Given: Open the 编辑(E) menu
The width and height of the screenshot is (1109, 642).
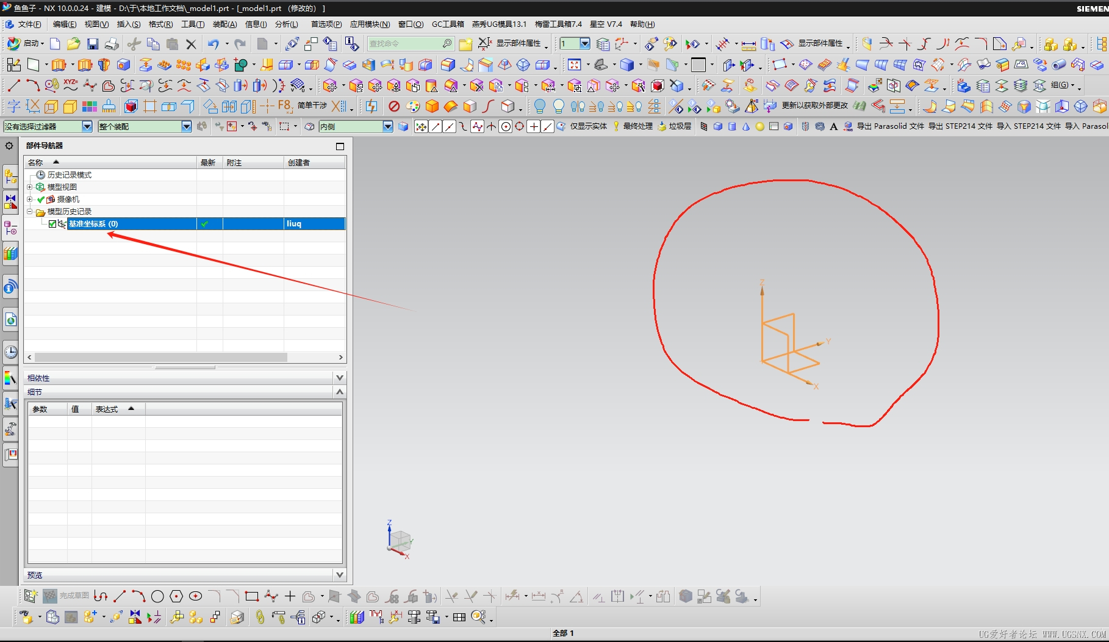Looking at the screenshot, I should tap(65, 24).
